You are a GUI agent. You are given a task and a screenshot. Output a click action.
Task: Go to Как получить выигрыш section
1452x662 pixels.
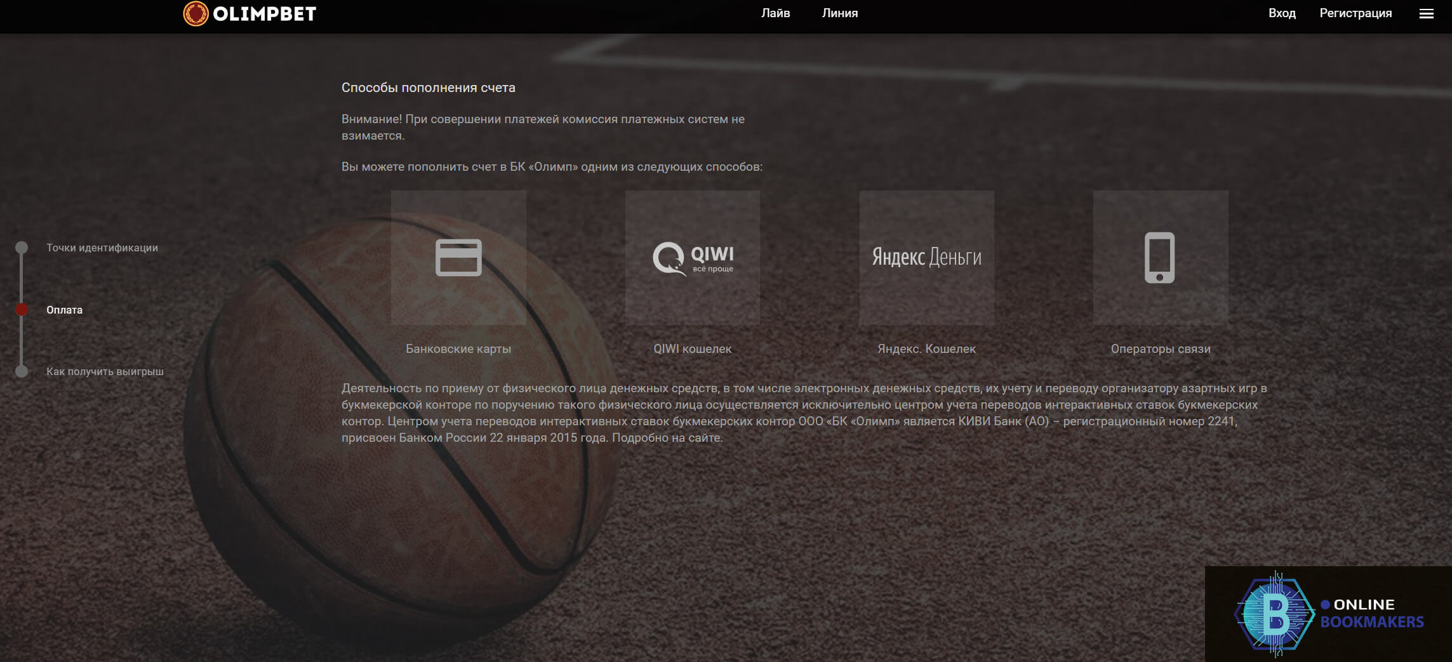pos(105,371)
